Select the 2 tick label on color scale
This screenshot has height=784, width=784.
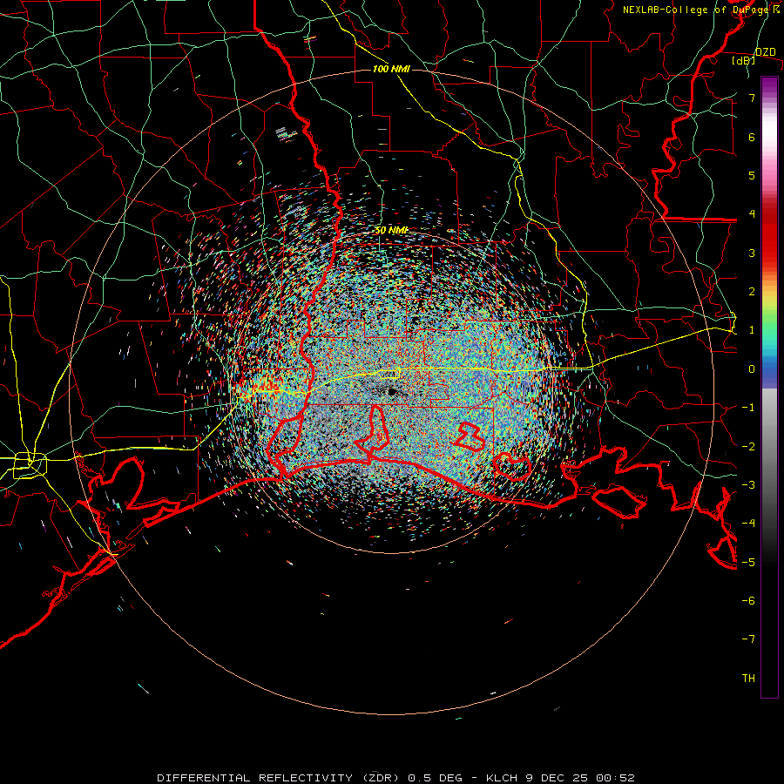752,292
